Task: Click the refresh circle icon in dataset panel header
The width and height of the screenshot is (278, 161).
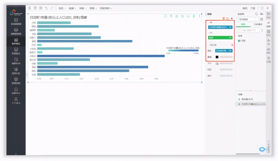Action: click(257, 14)
